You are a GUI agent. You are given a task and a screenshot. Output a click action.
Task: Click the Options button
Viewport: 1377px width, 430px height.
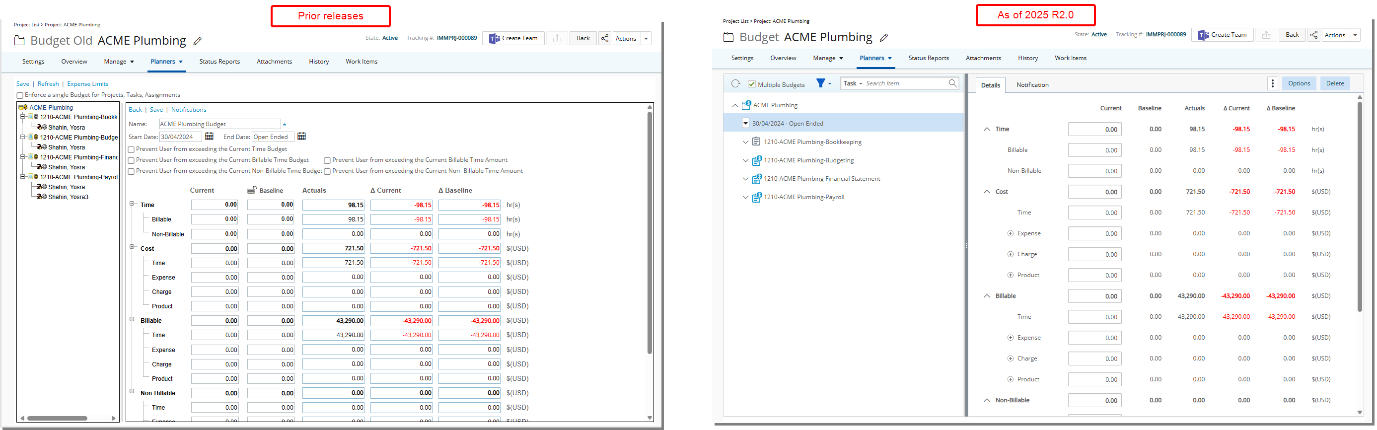(x=1299, y=83)
